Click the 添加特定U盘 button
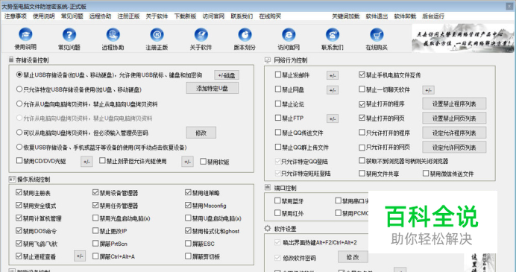The image size is (516, 272). [x=213, y=88]
